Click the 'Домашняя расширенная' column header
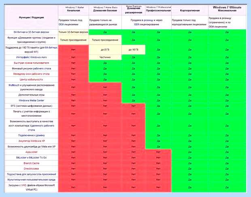Screen dimensions: 251x197 click(x=134, y=10)
